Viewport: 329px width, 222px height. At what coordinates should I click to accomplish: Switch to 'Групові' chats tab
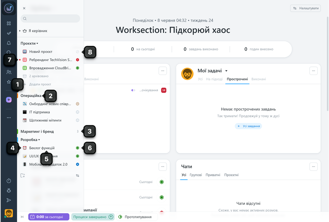[196, 175]
